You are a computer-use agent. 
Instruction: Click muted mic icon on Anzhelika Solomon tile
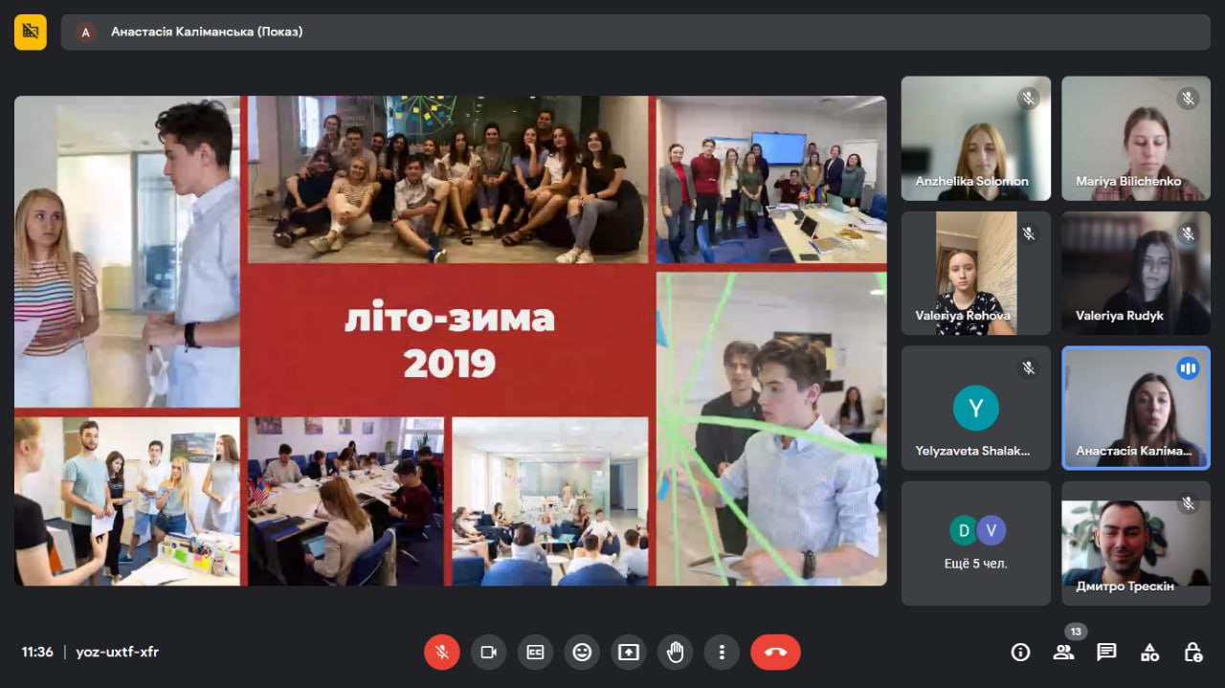1029,98
